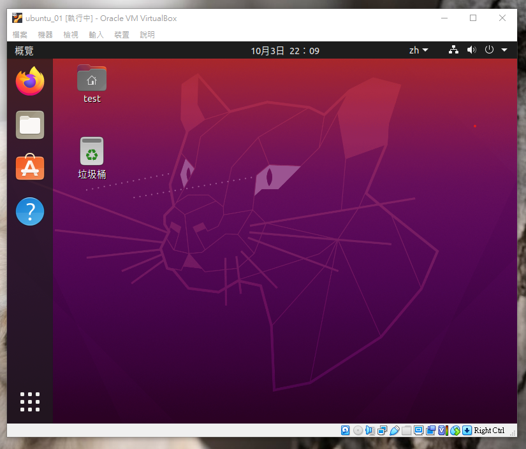Open the Files manager in dock
The image size is (526, 449).
pyautogui.click(x=30, y=125)
